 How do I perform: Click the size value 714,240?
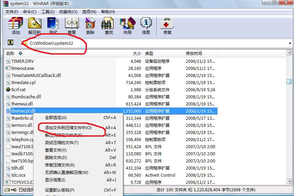click(x=133, y=82)
